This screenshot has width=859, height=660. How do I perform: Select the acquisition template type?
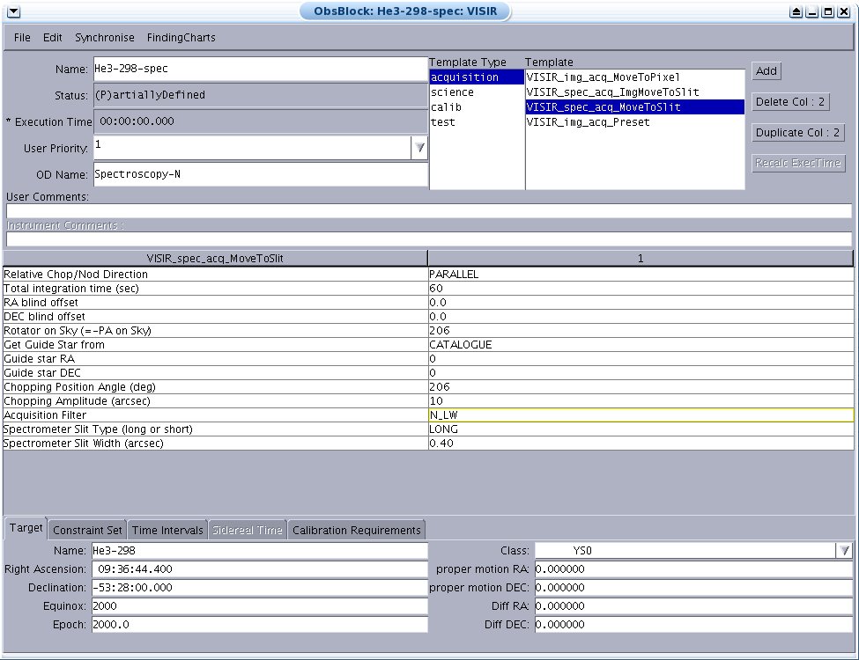(476, 77)
